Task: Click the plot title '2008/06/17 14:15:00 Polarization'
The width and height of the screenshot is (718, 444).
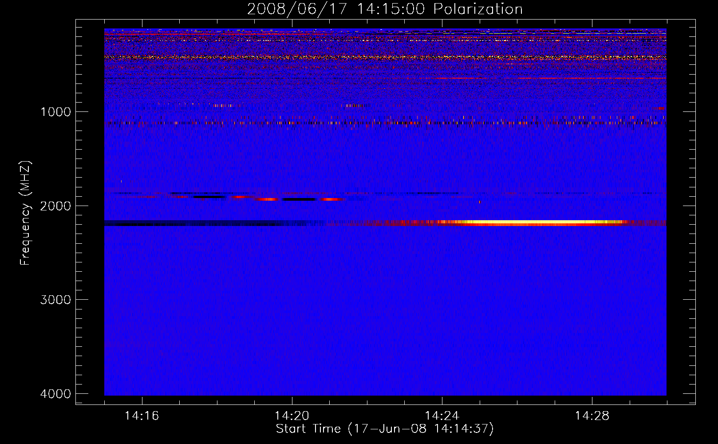Action: click(385, 9)
